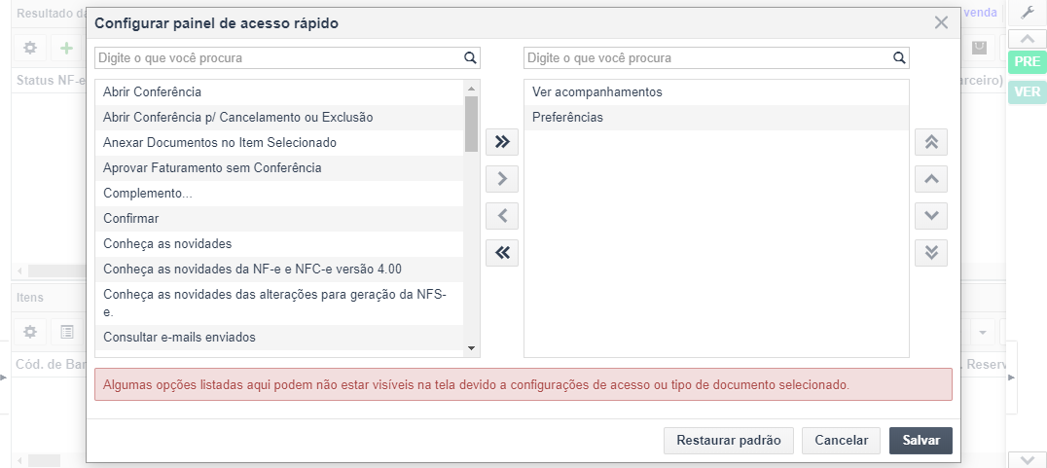Select Ver acompanhamentos in right list
1047x468 pixels.
[716, 92]
